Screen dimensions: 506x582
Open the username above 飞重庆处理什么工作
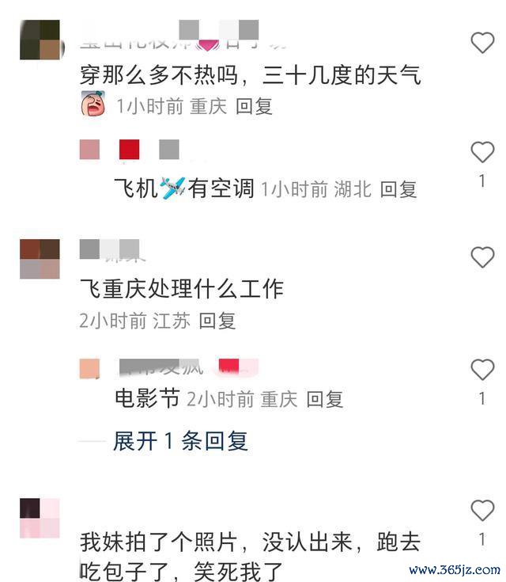[x=110, y=249]
